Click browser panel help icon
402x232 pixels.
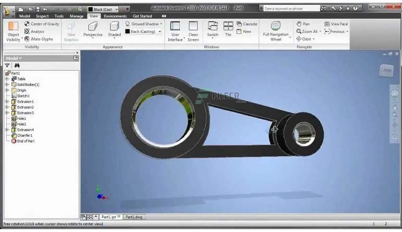point(75,58)
